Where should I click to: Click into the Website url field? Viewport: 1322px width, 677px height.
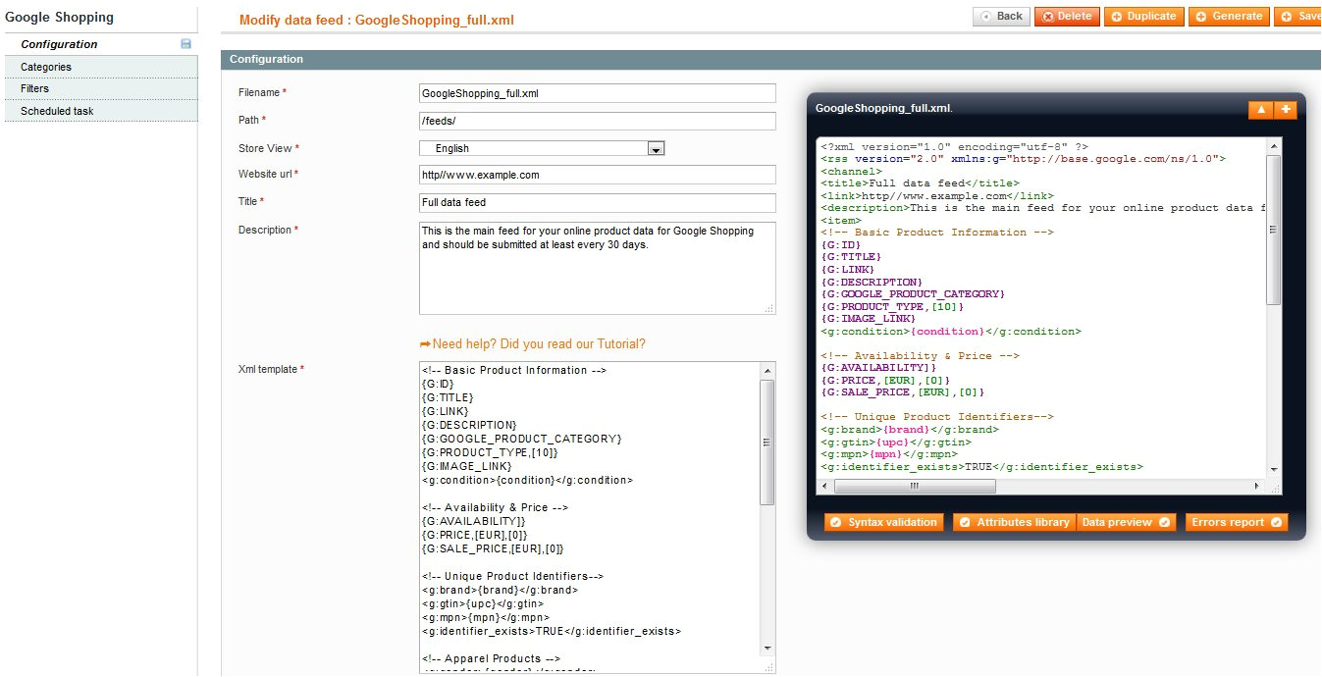pos(598,175)
